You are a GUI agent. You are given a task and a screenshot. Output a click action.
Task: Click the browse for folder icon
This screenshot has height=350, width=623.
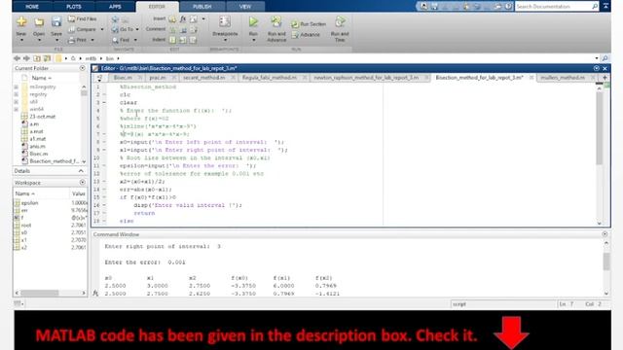click(48, 58)
